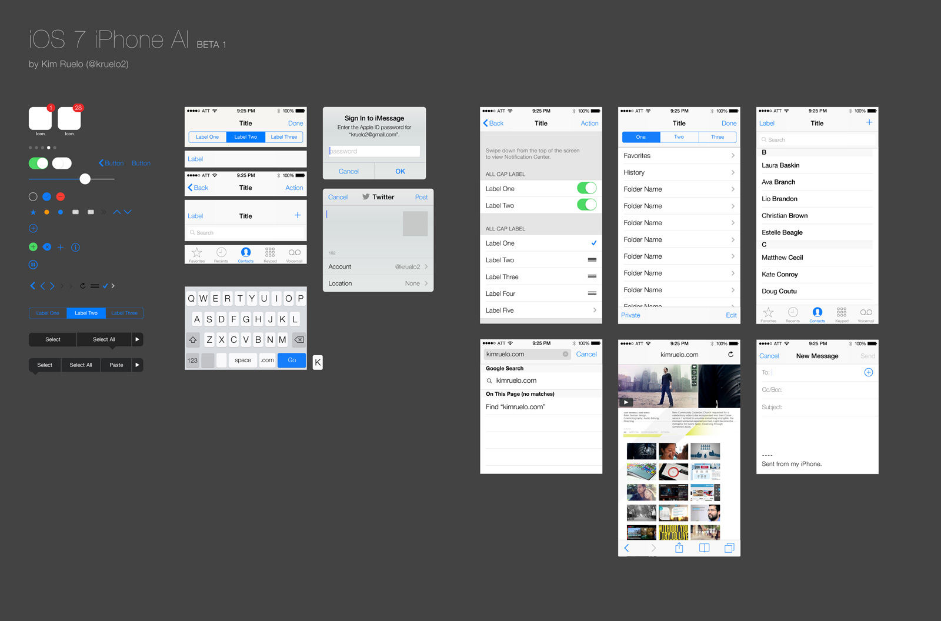Enable the white off-state switch in the controls
Viewport: 941px width, 621px height.
click(x=62, y=163)
